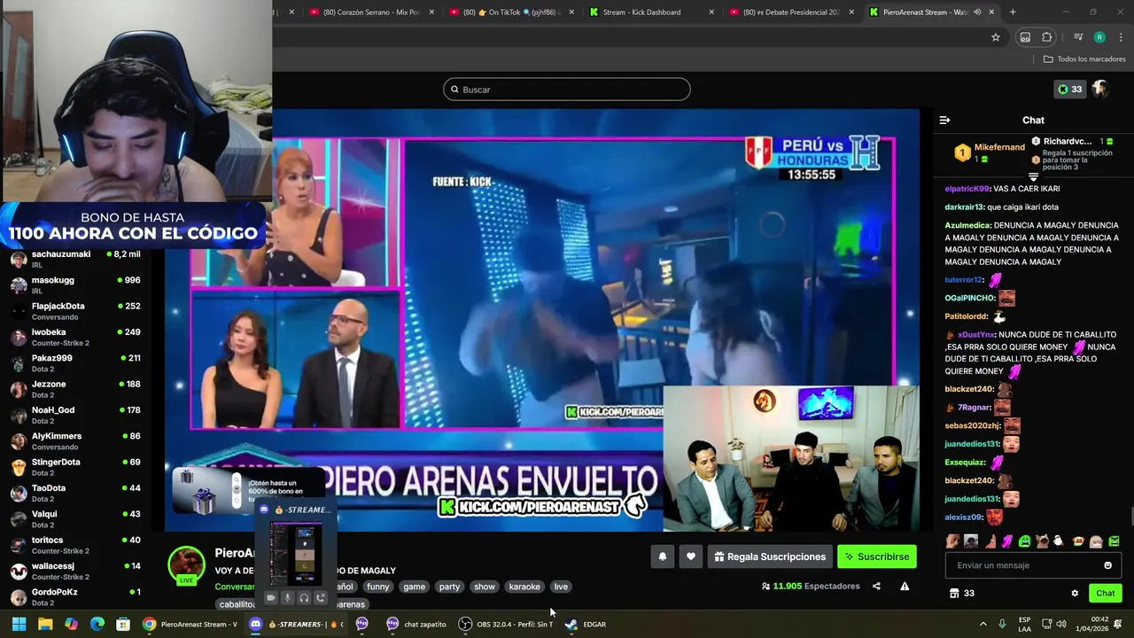Screen dimensions: 1134x638
Task: Click the PieroArenast channel avatar with LIVE badge
Action: [x=187, y=566]
